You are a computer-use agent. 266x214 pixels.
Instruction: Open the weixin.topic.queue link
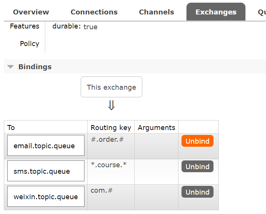(x=46, y=197)
